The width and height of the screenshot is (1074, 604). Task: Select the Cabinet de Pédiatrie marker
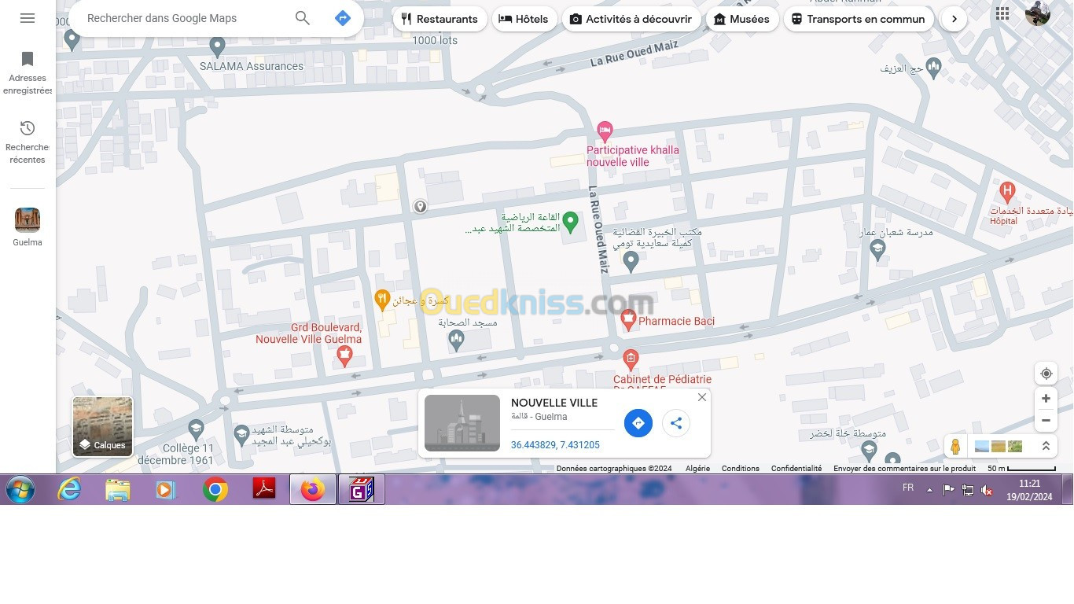pyautogui.click(x=631, y=360)
